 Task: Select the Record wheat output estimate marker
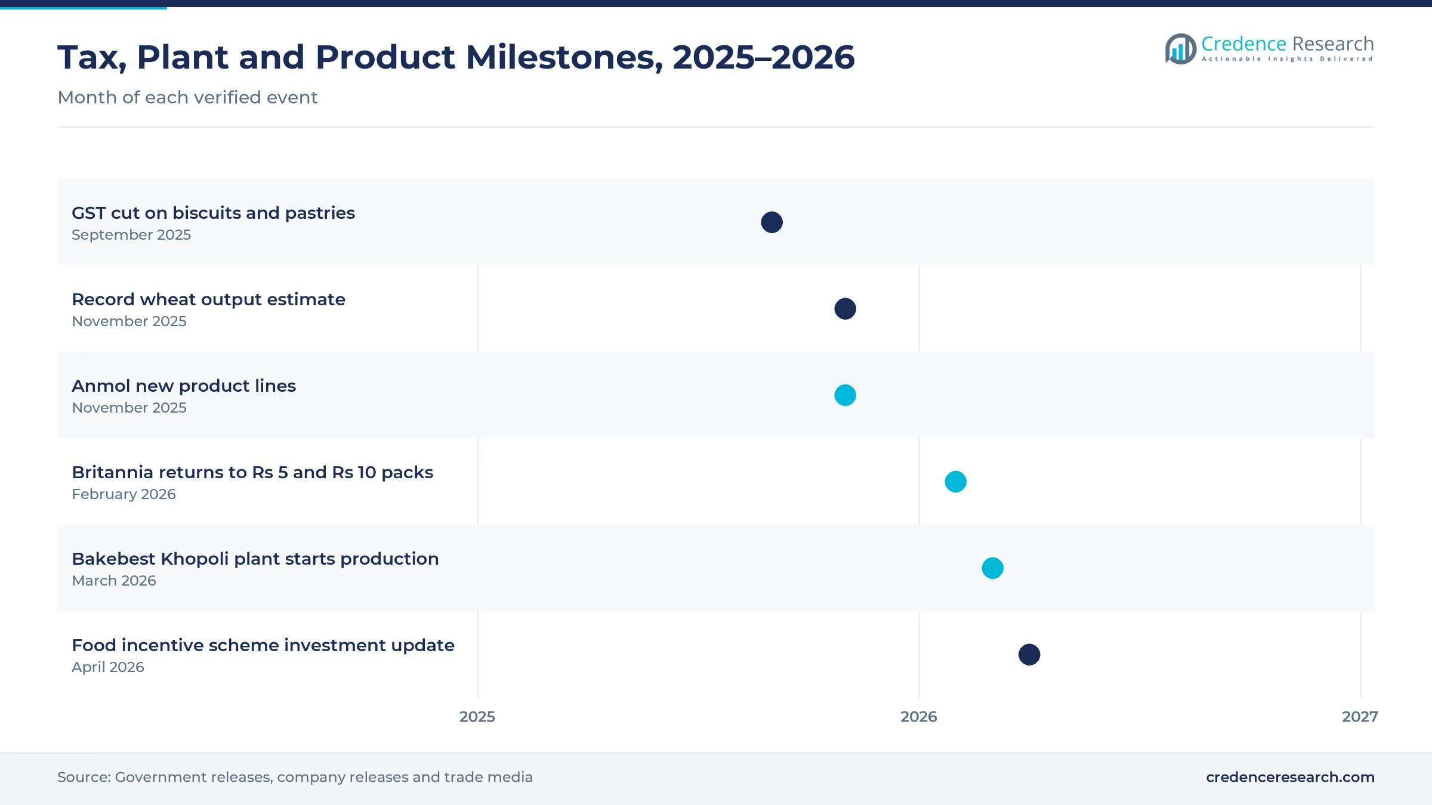(845, 309)
